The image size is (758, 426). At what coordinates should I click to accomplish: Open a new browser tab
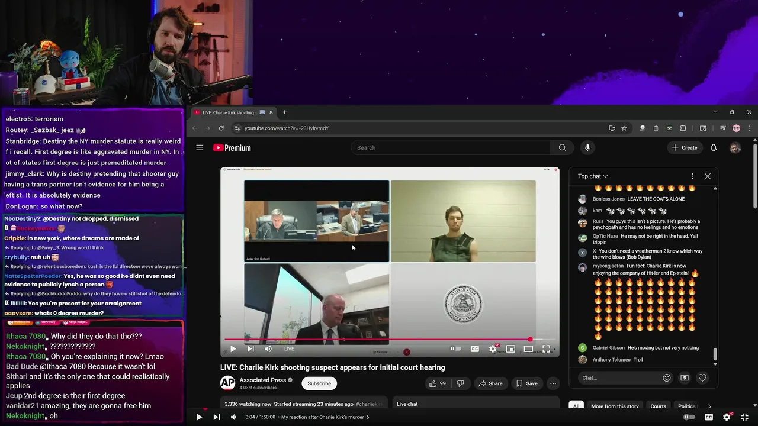click(x=284, y=112)
